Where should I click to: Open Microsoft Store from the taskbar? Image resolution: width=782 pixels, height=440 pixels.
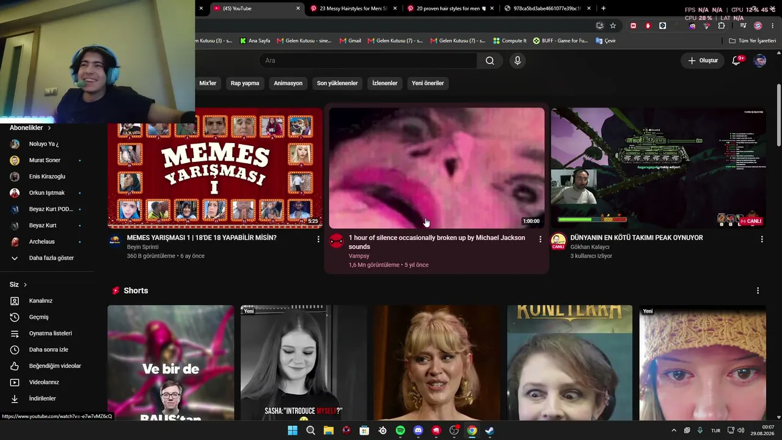(x=364, y=430)
